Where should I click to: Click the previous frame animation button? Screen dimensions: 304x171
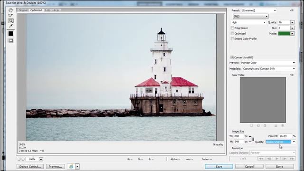[269, 159]
